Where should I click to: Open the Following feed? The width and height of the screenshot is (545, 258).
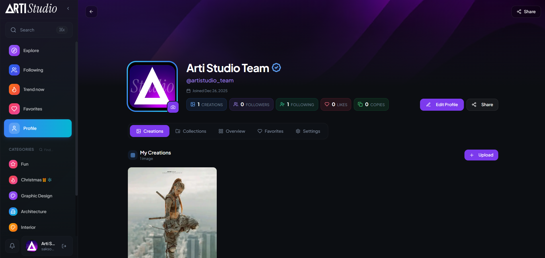(38, 70)
